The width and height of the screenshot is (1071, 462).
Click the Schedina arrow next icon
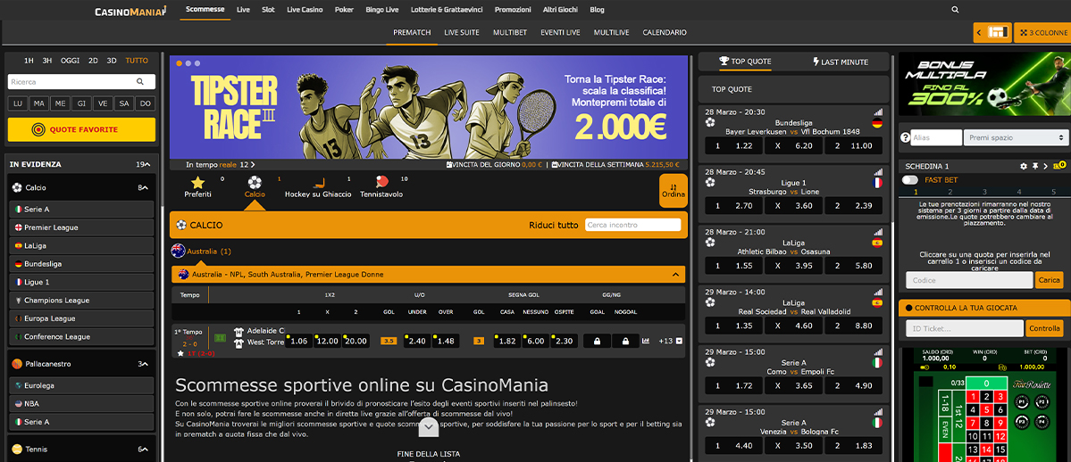click(1046, 166)
